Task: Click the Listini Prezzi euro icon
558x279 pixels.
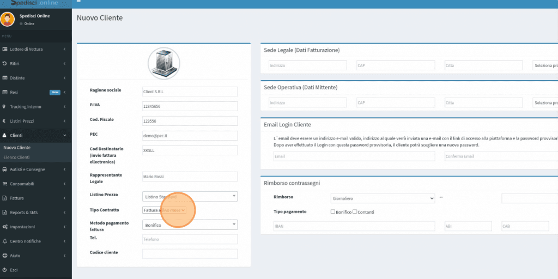Action: 4,121
